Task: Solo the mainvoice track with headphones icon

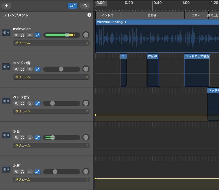Action: 22,35
